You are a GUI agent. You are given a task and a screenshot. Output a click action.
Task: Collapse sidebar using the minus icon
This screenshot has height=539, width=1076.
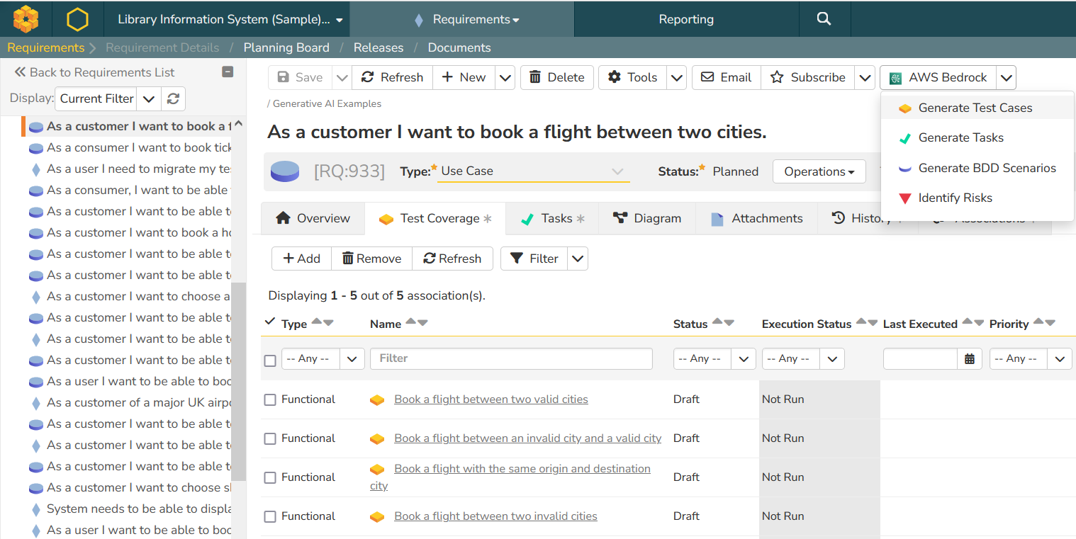[228, 72]
